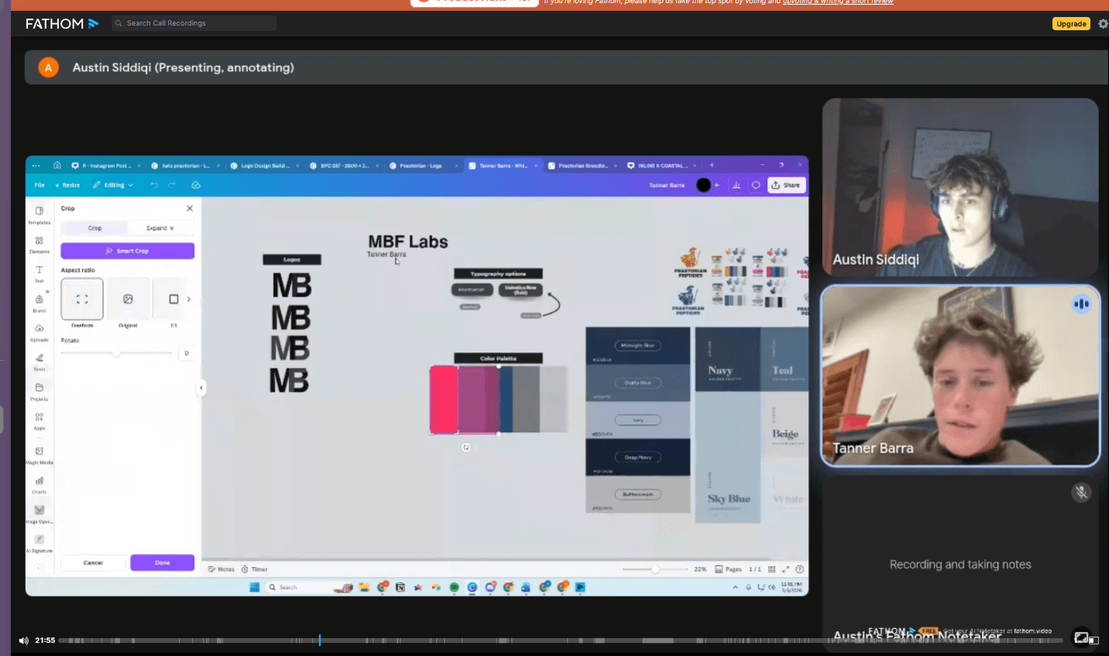Open the three-dots menu in Canva title bar

(x=36, y=165)
